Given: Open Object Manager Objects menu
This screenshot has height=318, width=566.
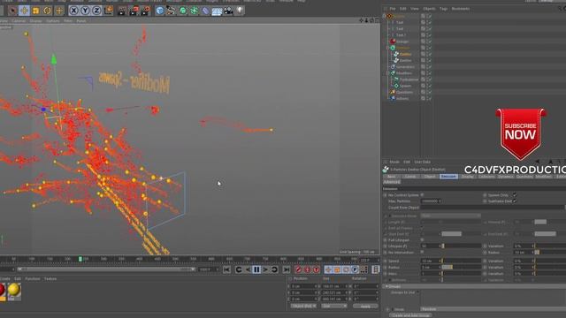Looking at the screenshot, I should [429, 9].
